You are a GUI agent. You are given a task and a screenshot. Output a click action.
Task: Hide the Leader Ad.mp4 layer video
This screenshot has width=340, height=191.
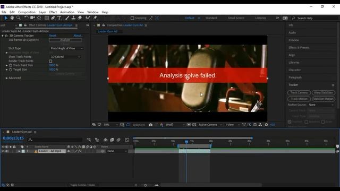(3, 151)
